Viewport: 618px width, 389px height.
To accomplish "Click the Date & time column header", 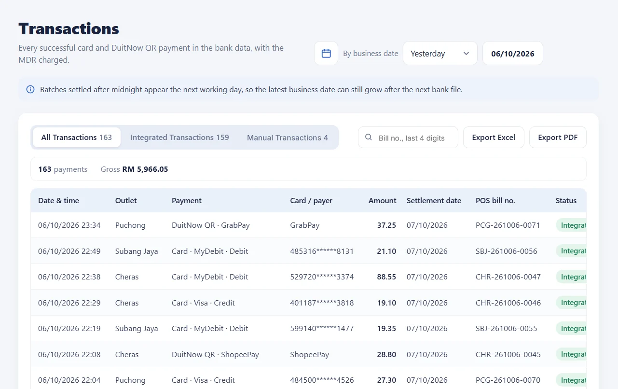I will (x=58, y=201).
